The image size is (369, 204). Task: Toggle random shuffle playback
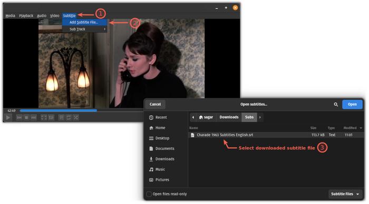click(x=76, y=117)
